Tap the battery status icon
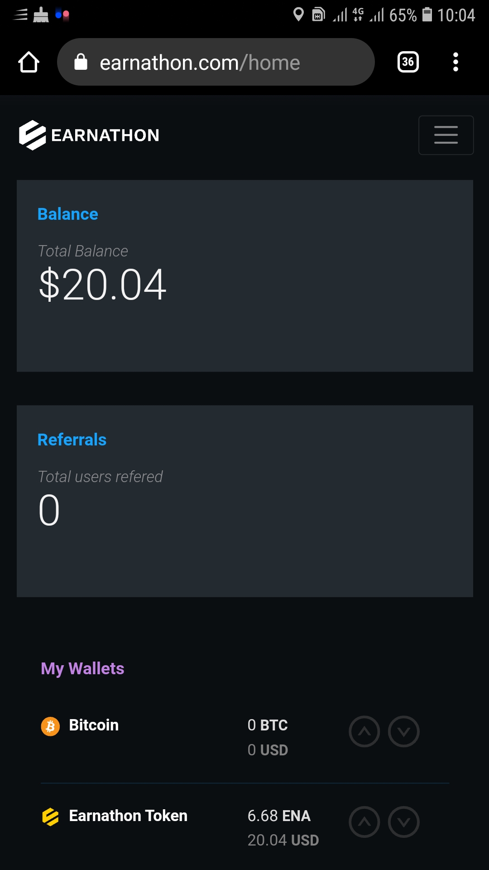The height and width of the screenshot is (870, 489). click(427, 14)
